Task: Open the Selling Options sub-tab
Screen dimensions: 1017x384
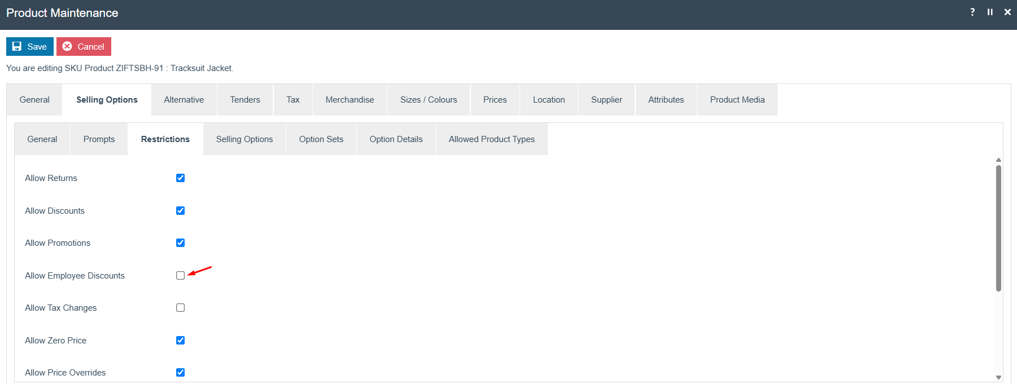Action: pos(245,139)
